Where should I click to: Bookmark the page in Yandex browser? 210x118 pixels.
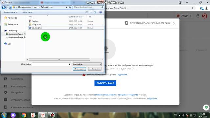(x=193, y=8)
